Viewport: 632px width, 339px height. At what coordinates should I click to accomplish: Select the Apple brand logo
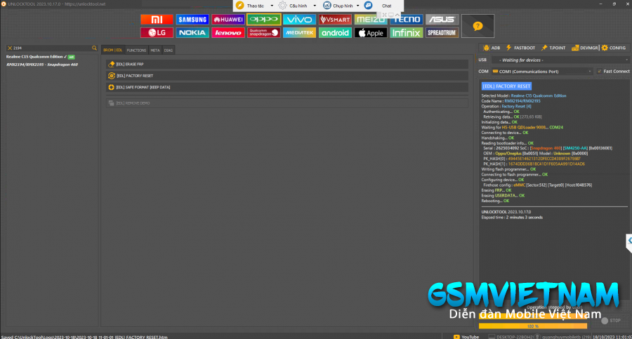(x=370, y=33)
